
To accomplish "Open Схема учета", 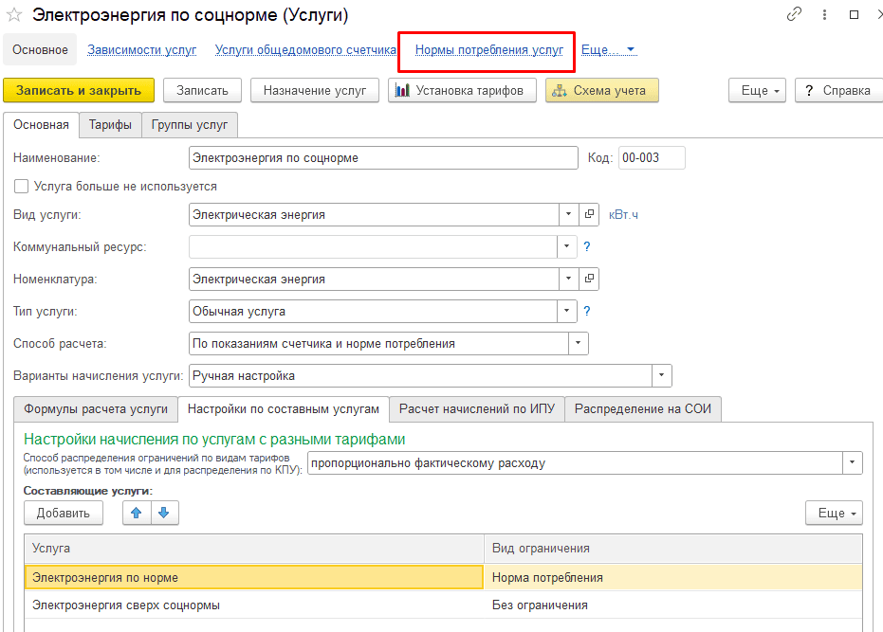I will pos(602,91).
